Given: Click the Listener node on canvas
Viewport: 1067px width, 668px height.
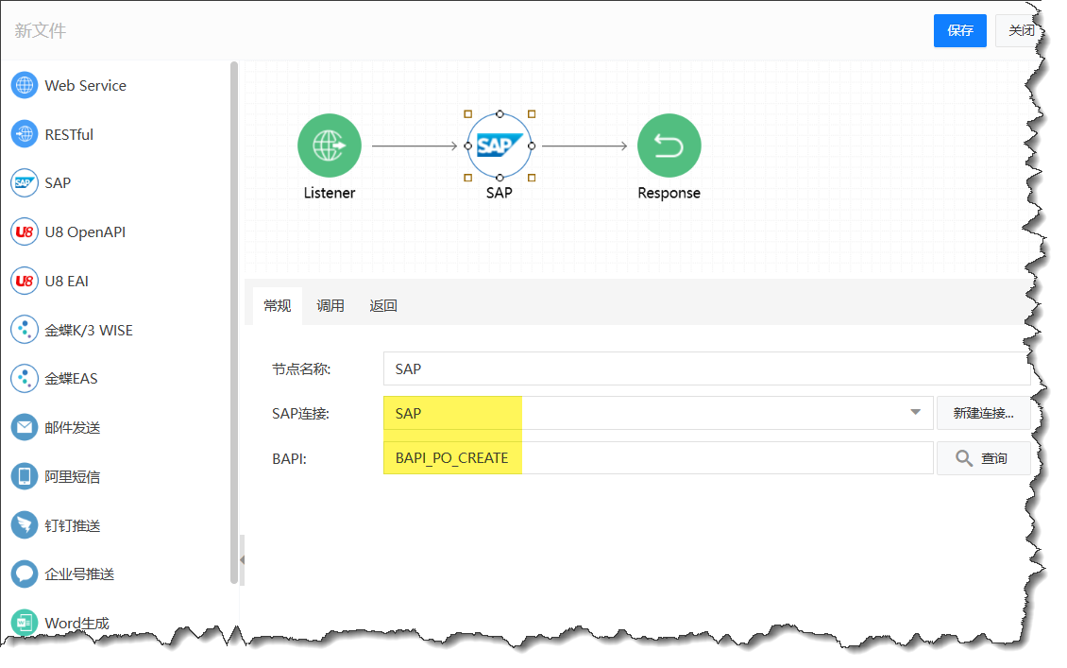Looking at the screenshot, I should pos(330,146).
